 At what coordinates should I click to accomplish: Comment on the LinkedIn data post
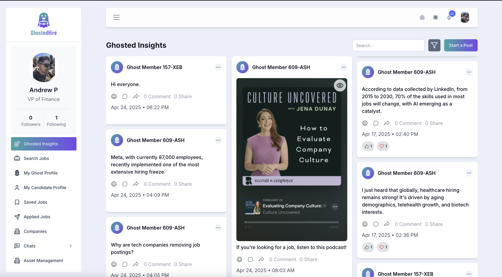coord(376,123)
